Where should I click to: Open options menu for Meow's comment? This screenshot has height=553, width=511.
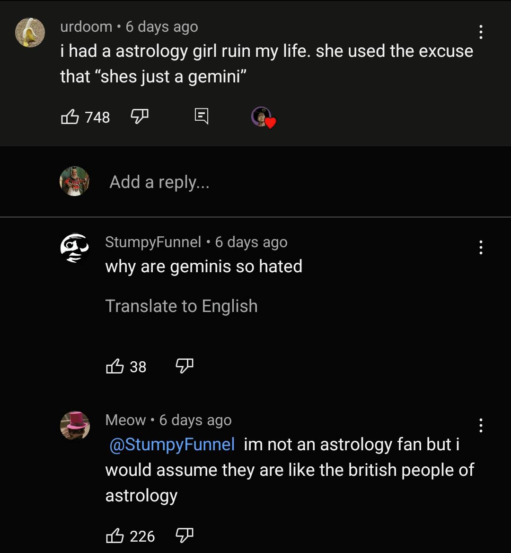pyautogui.click(x=481, y=425)
